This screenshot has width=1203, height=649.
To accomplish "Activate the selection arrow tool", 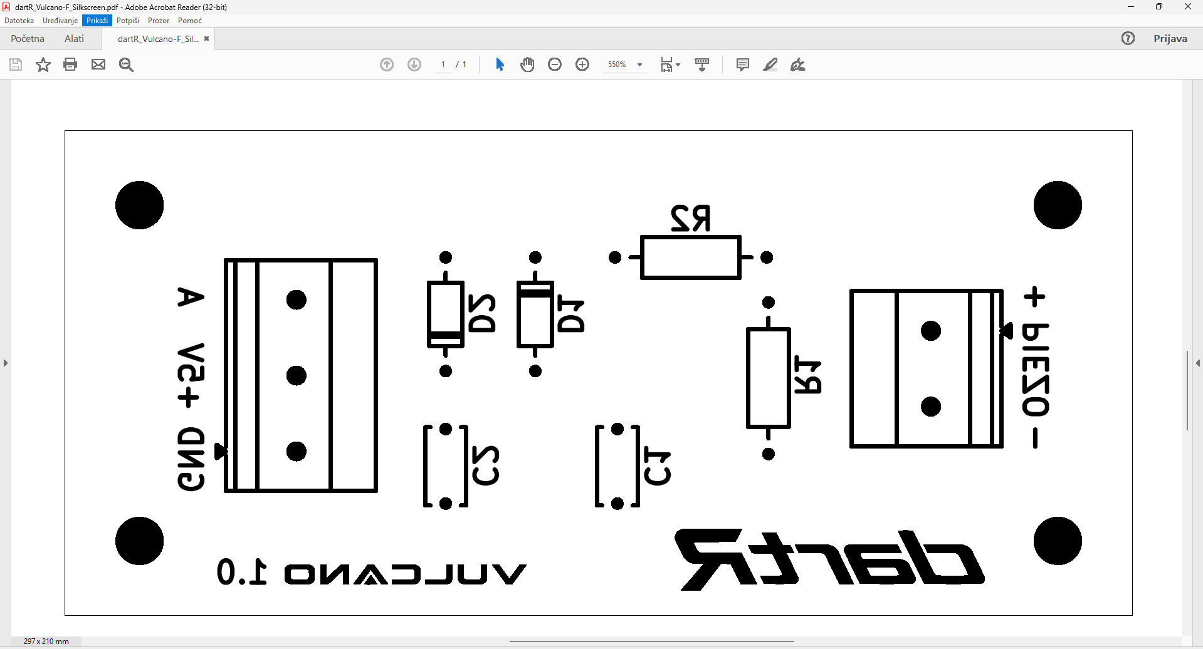I will tap(500, 65).
